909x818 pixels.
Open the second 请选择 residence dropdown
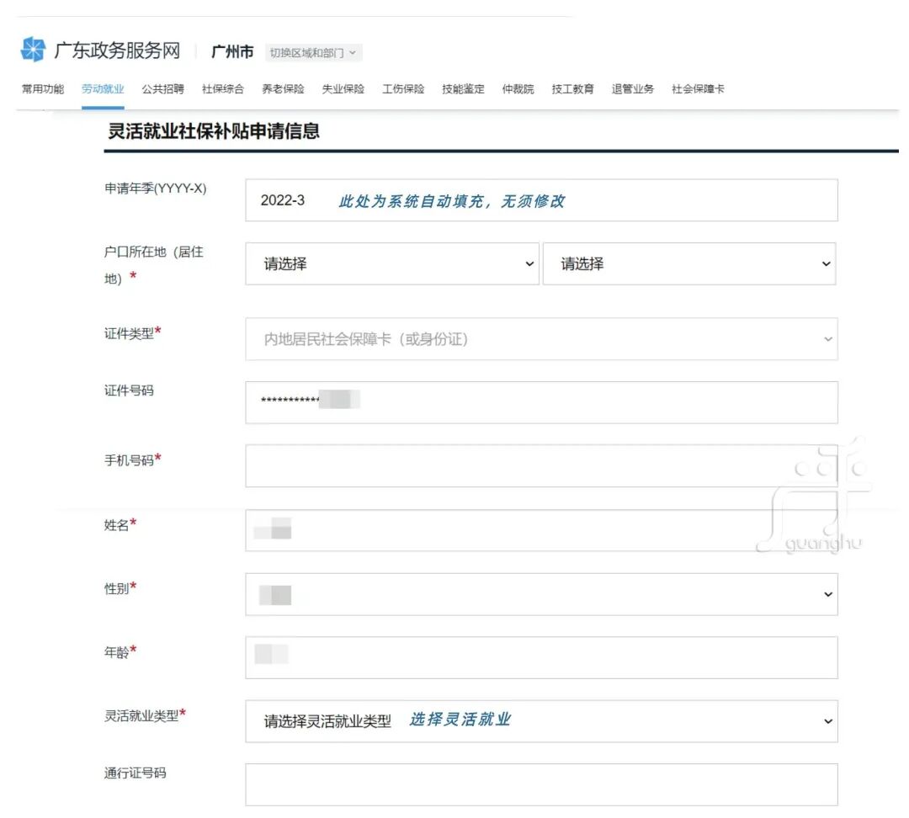tap(690, 263)
